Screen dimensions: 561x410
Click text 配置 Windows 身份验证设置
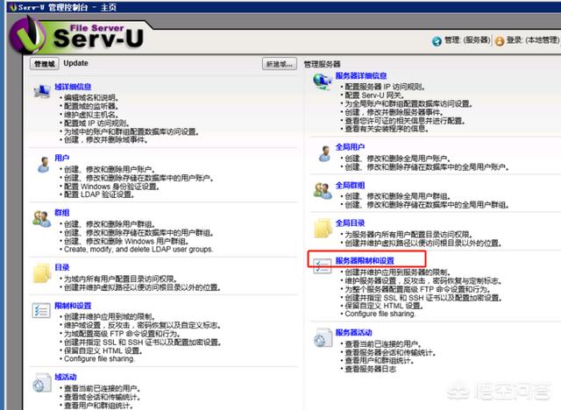(x=111, y=187)
